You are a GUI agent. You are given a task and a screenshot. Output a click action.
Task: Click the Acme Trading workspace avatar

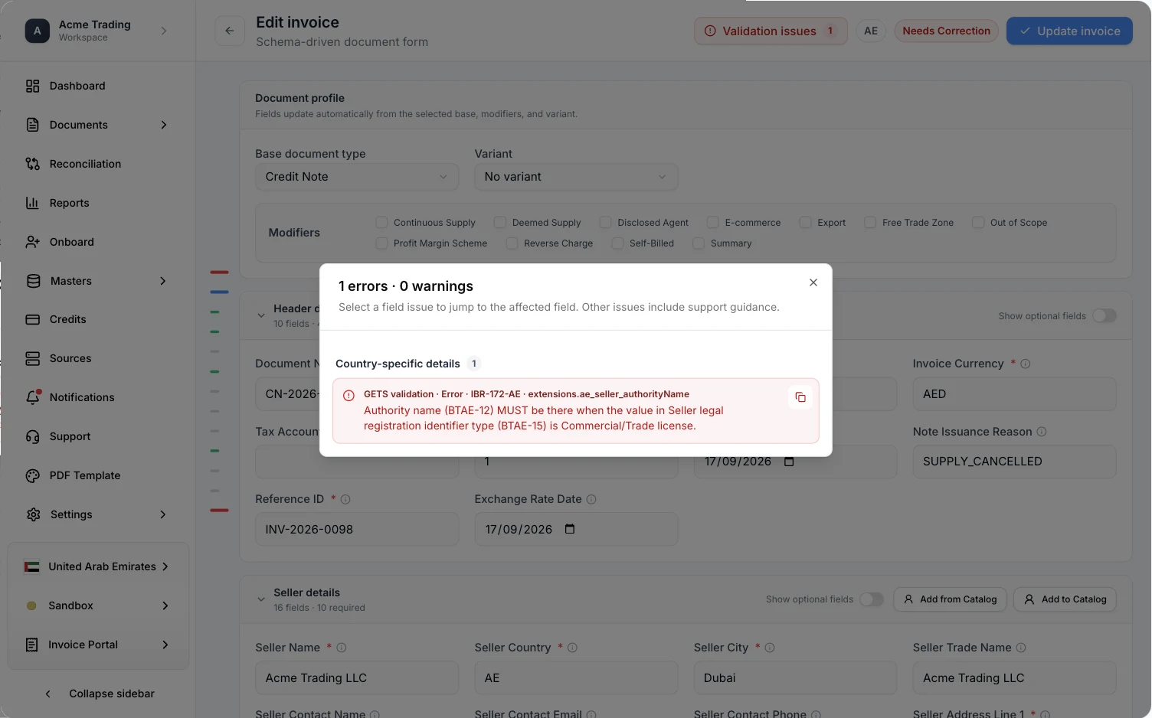(x=37, y=31)
